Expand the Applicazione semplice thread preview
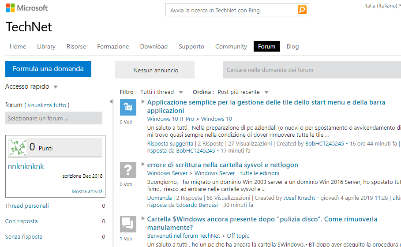The width and height of the screenshot is (401, 247). [143, 102]
